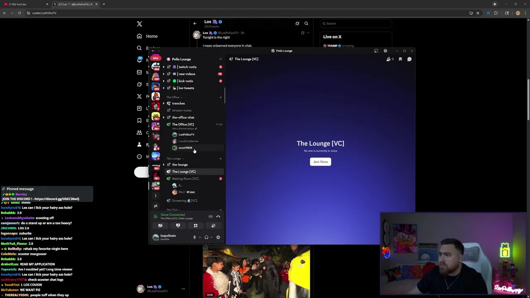Open bookmark icon in channel header

click(x=400, y=59)
